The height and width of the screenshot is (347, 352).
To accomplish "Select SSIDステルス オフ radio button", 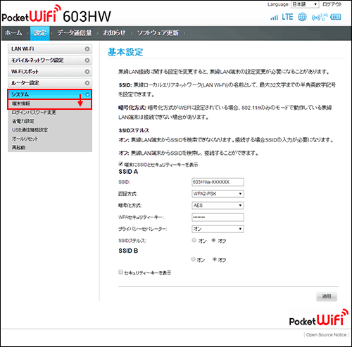I will (x=214, y=240).
